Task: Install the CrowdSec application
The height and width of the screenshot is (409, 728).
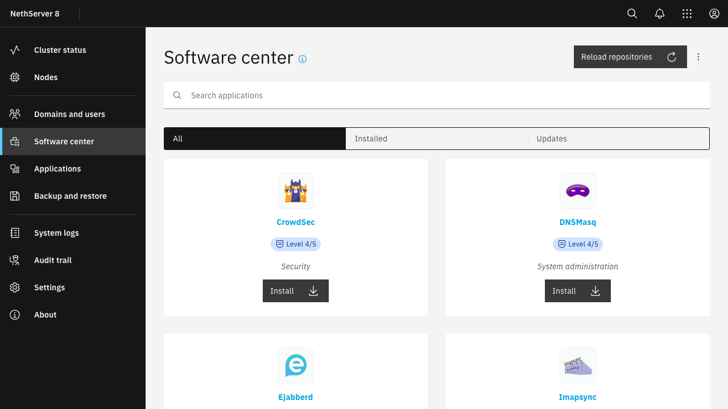Action: pyautogui.click(x=296, y=291)
